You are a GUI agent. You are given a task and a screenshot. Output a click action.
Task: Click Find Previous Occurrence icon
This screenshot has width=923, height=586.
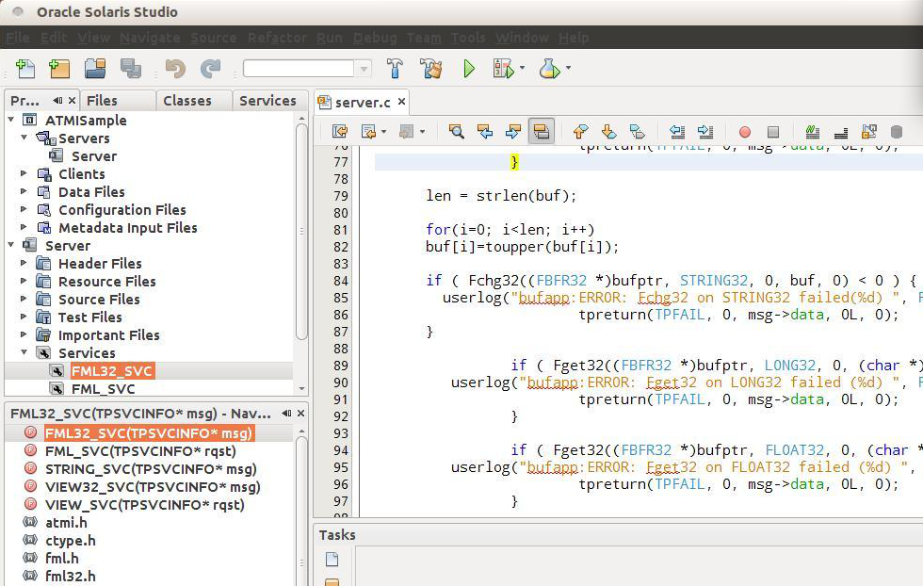(x=485, y=131)
